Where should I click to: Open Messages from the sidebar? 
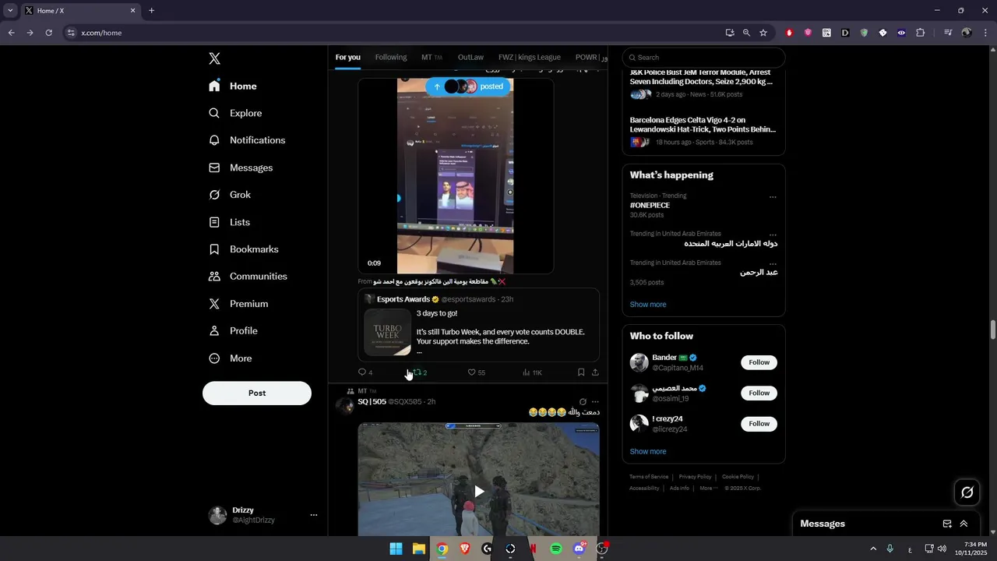pyautogui.click(x=241, y=168)
